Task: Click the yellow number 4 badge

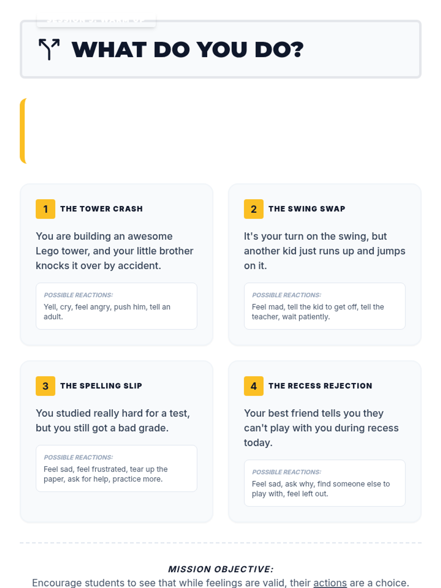Action: tap(254, 386)
